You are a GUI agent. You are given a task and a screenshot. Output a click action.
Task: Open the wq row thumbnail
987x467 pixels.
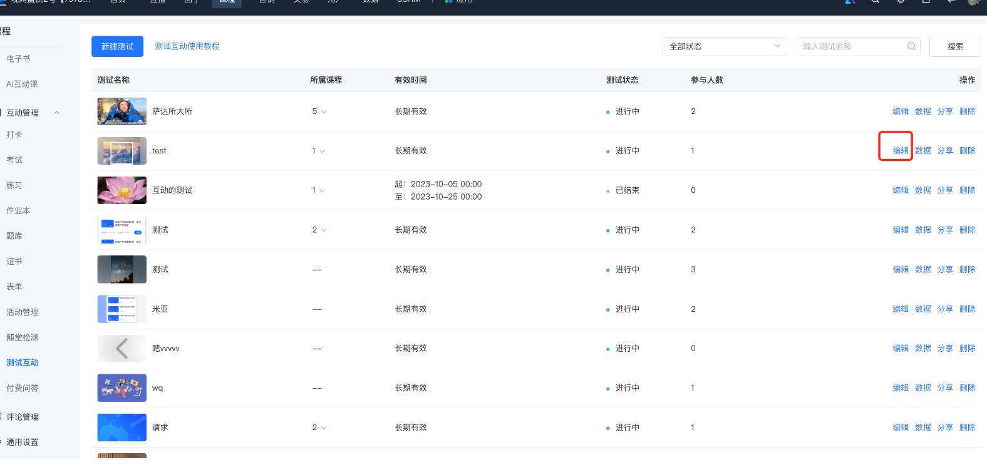(122, 388)
